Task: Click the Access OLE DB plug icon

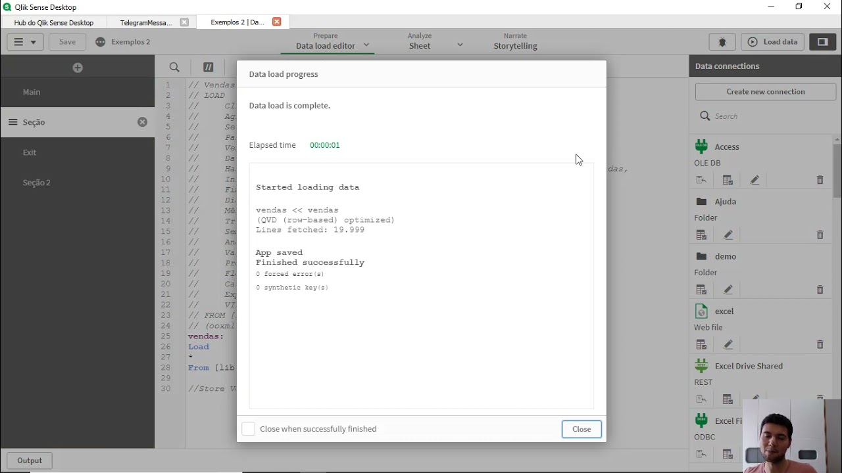Action: pos(701,146)
